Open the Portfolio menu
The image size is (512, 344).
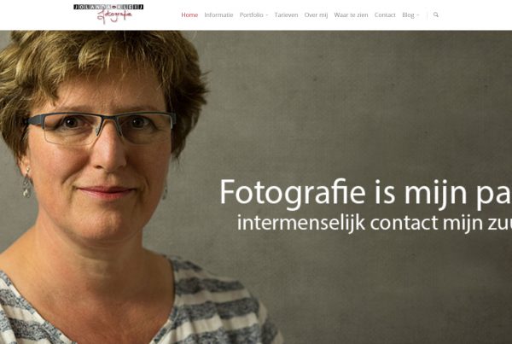[252, 15]
